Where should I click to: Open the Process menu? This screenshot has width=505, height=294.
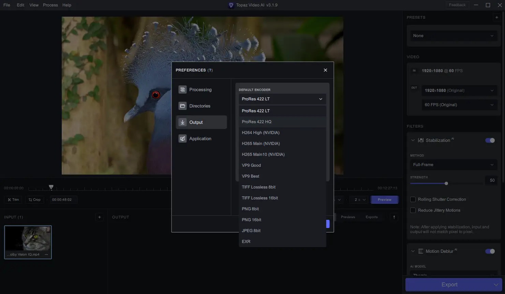click(x=50, y=5)
